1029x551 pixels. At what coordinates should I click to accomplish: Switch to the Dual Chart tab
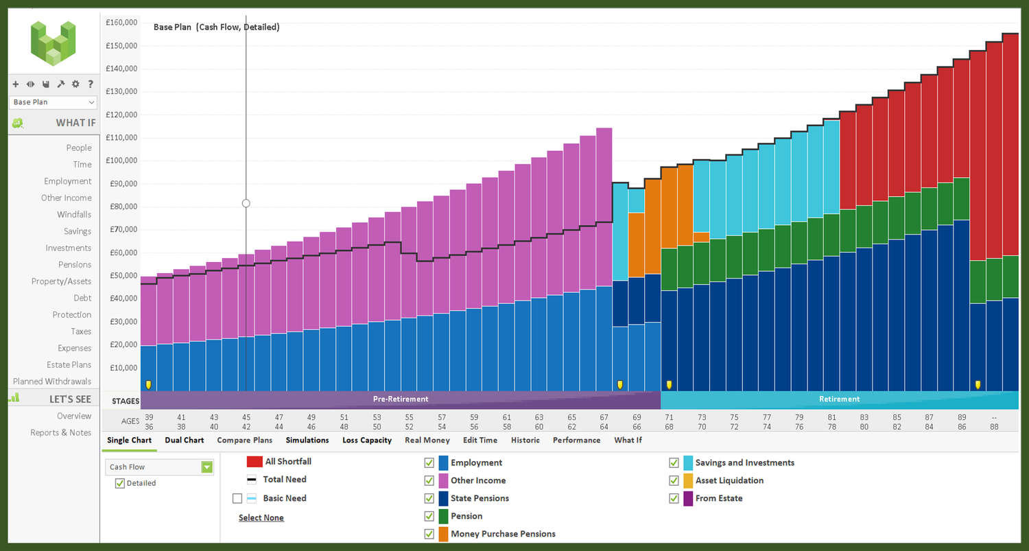coord(184,440)
